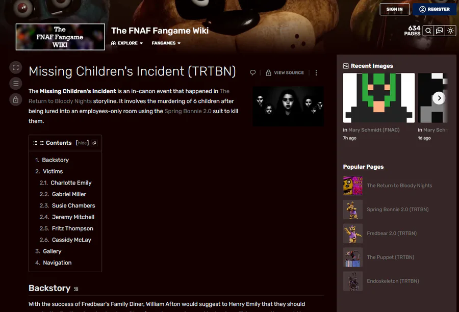Go to The FNAF Fangame Wiki title link

click(160, 31)
